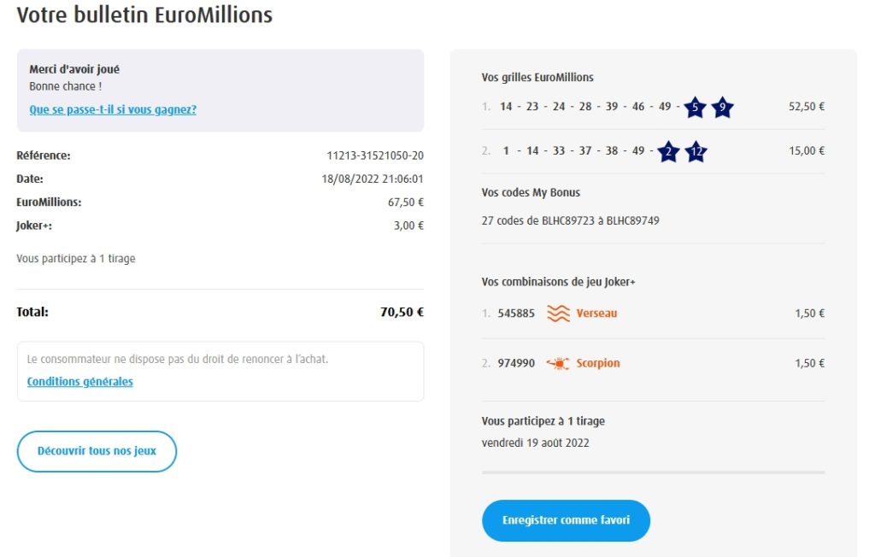Click star number 5 in first grid
The width and height of the screenshot is (875, 557).
[x=695, y=108]
